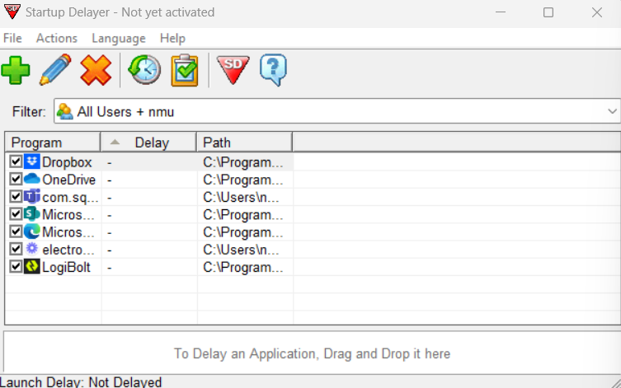Click the green S SharePoint-style icon
The height and width of the screenshot is (388, 621).
(31, 214)
